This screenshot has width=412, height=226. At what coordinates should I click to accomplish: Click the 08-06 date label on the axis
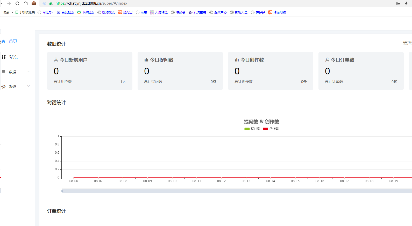coord(74,181)
